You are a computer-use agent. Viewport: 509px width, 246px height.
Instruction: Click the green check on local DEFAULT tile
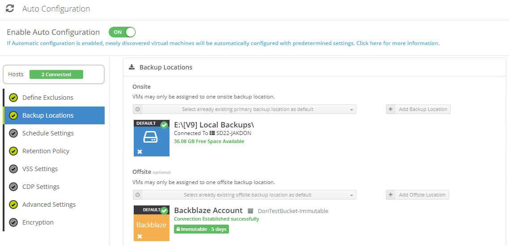click(x=164, y=125)
